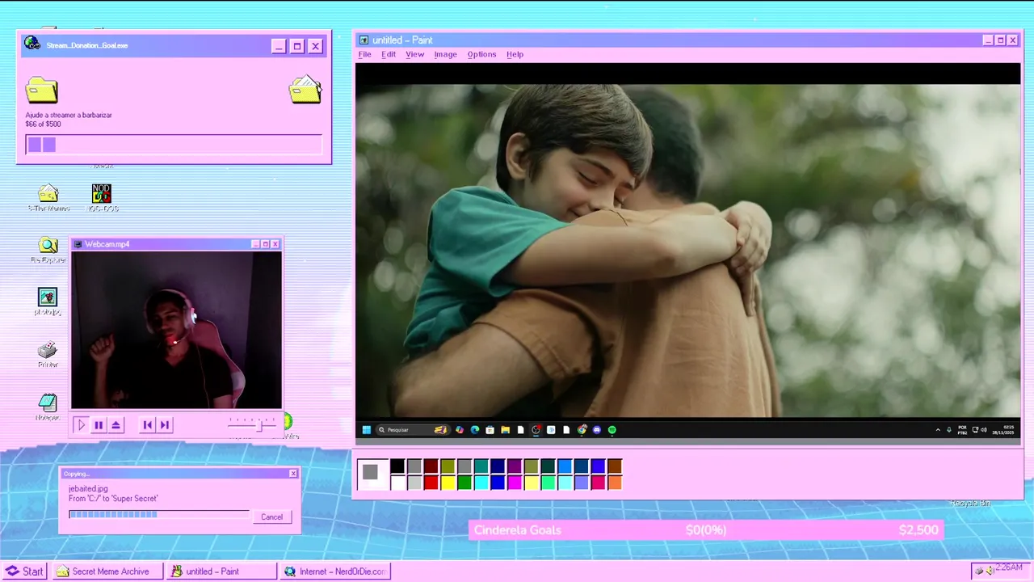Open the Discord icon in the captured taskbar
This screenshot has height=582, width=1034.
(597, 430)
